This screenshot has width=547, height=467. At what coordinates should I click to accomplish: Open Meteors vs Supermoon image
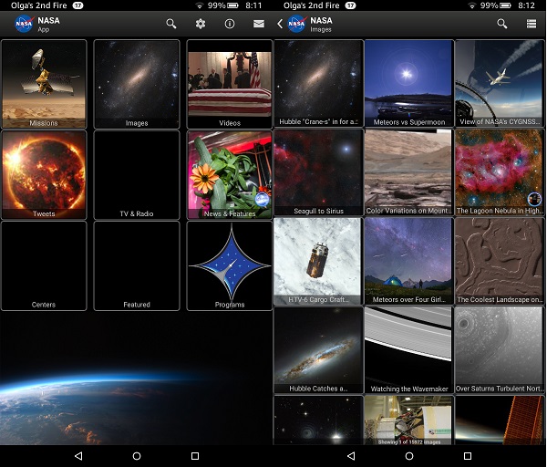click(408, 83)
